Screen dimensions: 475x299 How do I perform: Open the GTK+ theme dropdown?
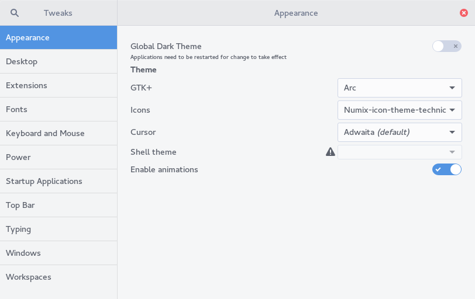point(400,88)
